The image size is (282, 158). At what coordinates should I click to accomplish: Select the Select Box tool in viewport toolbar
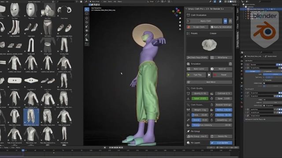tap(87, 9)
